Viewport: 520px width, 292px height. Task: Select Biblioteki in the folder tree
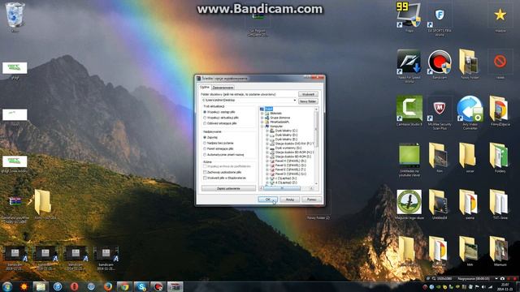pyautogui.click(x=276, y=114)
